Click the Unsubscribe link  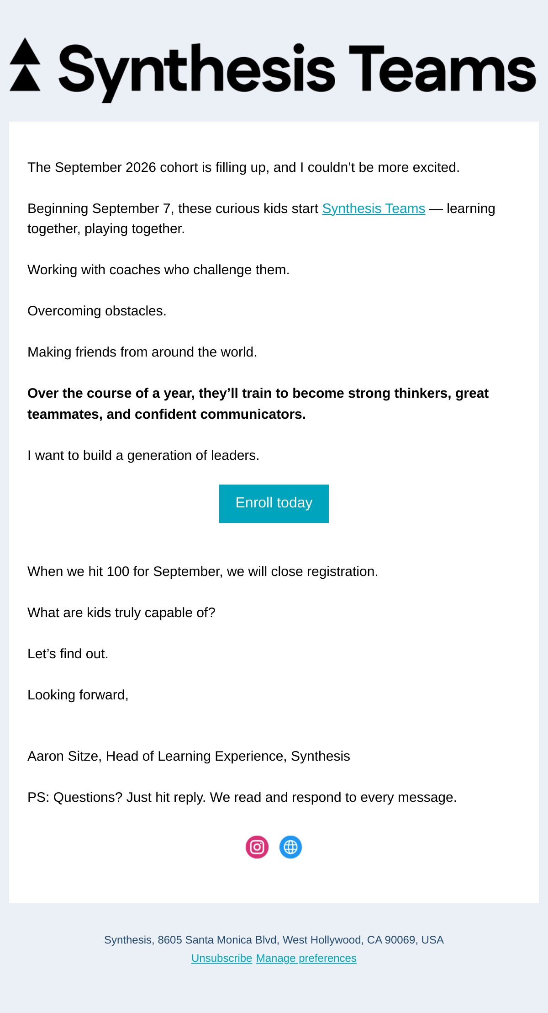tap(221, 958)
